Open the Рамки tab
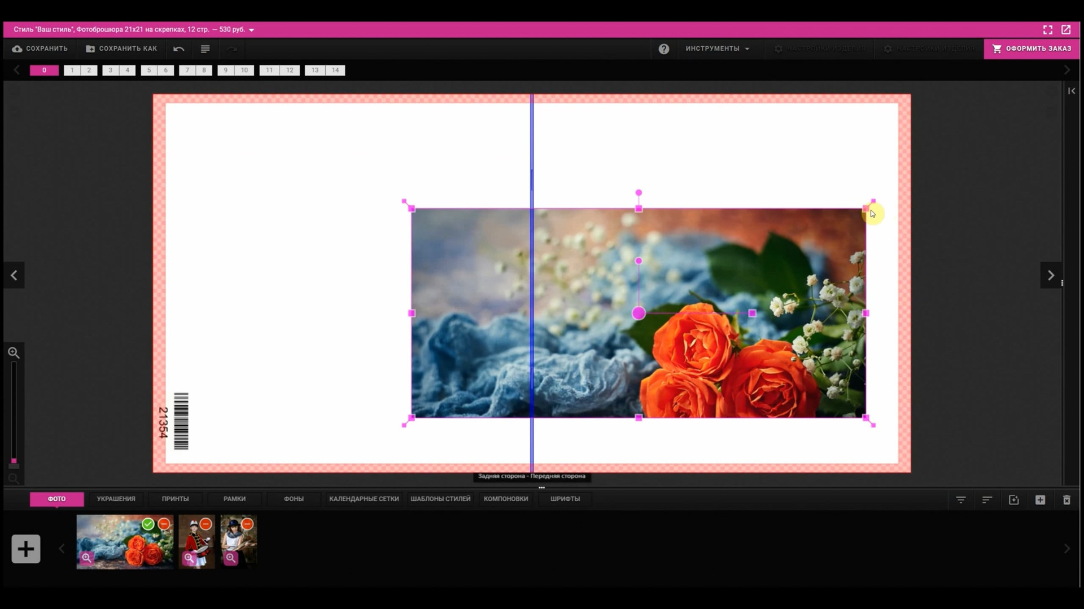The width and height of the screenshot is (1084, 609). point(234,499)
